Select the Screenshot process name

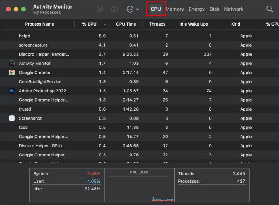(x=30, y=118)
